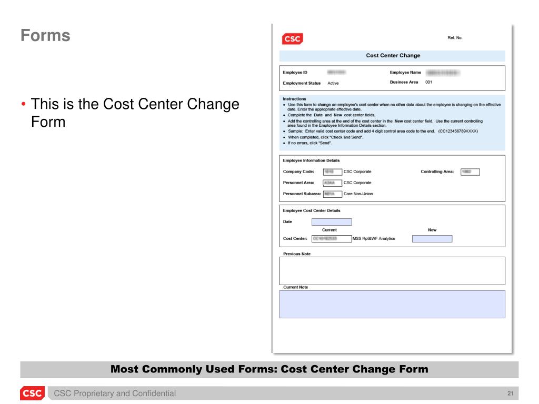Click 'CSC Corporate' beside Personnel Area

click(x=357, y=183)
